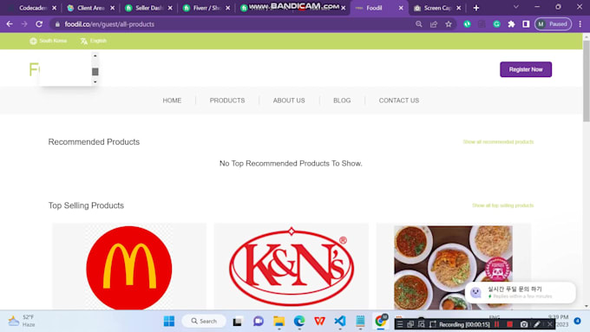Viewport: 590px width, 332px height.
Task: Bookmark this page with the star icon
Action: pos(449,24)
